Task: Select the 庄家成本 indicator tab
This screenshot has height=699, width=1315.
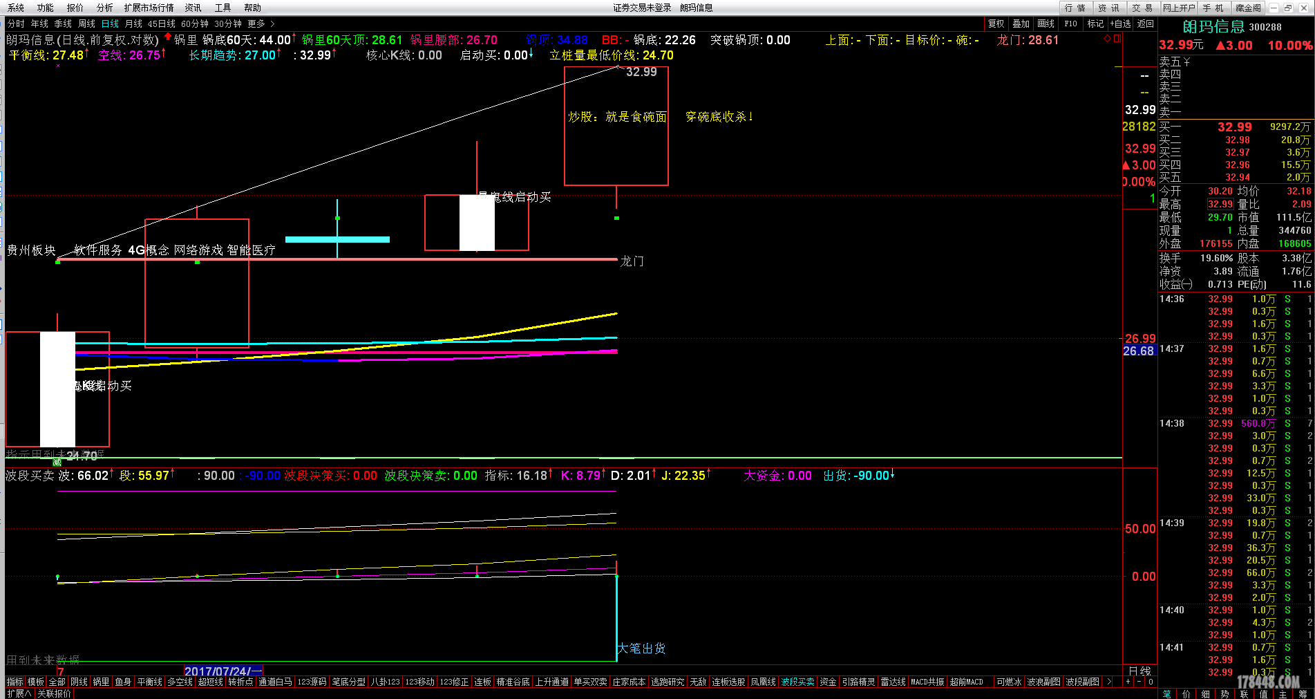Action: tap(630, 682)
